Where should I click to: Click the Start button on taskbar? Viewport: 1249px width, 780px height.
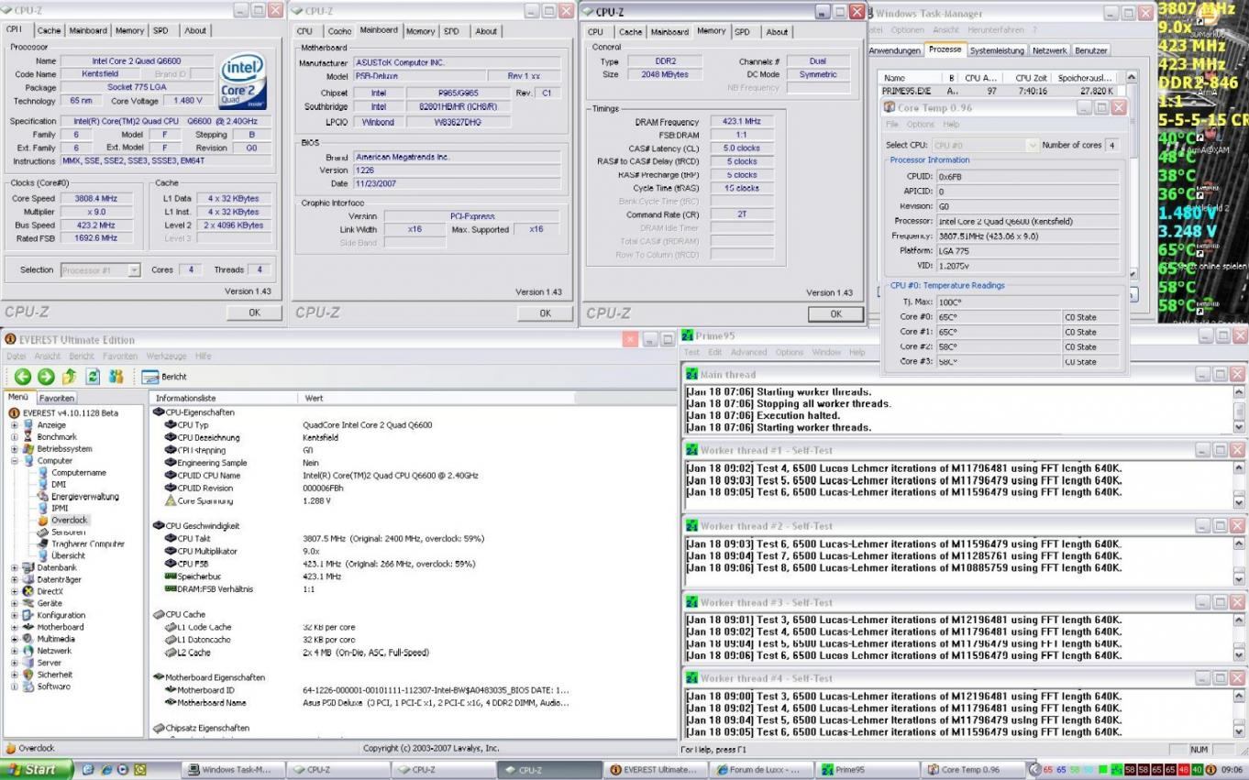(x=37, y=770)
